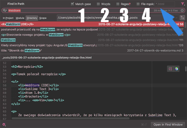Screen dimensions: 187x128
Task: Toggle the recursive directory search icon
Action: 182,18
